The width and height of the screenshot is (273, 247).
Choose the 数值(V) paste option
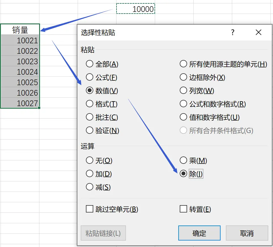[90, 91]
